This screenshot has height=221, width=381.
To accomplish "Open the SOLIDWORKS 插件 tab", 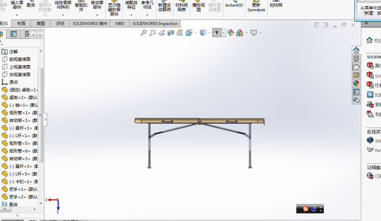I will tap(90, 24).
